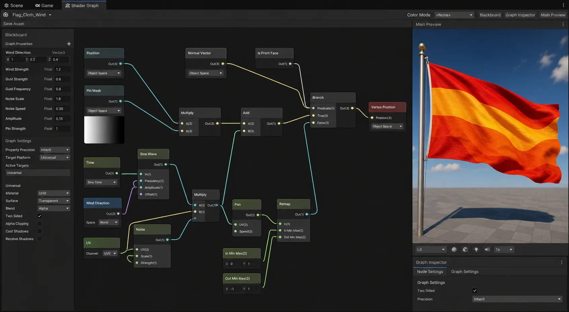Click Time node Out(1) output port
The width and height of the screenshot is (569, 312).
(117, 173)
